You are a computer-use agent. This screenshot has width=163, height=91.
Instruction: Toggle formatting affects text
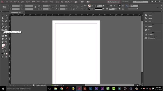pyautogui.click(x=6, y=51)
